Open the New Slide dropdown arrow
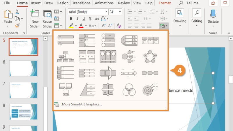 tap(39, 26)
